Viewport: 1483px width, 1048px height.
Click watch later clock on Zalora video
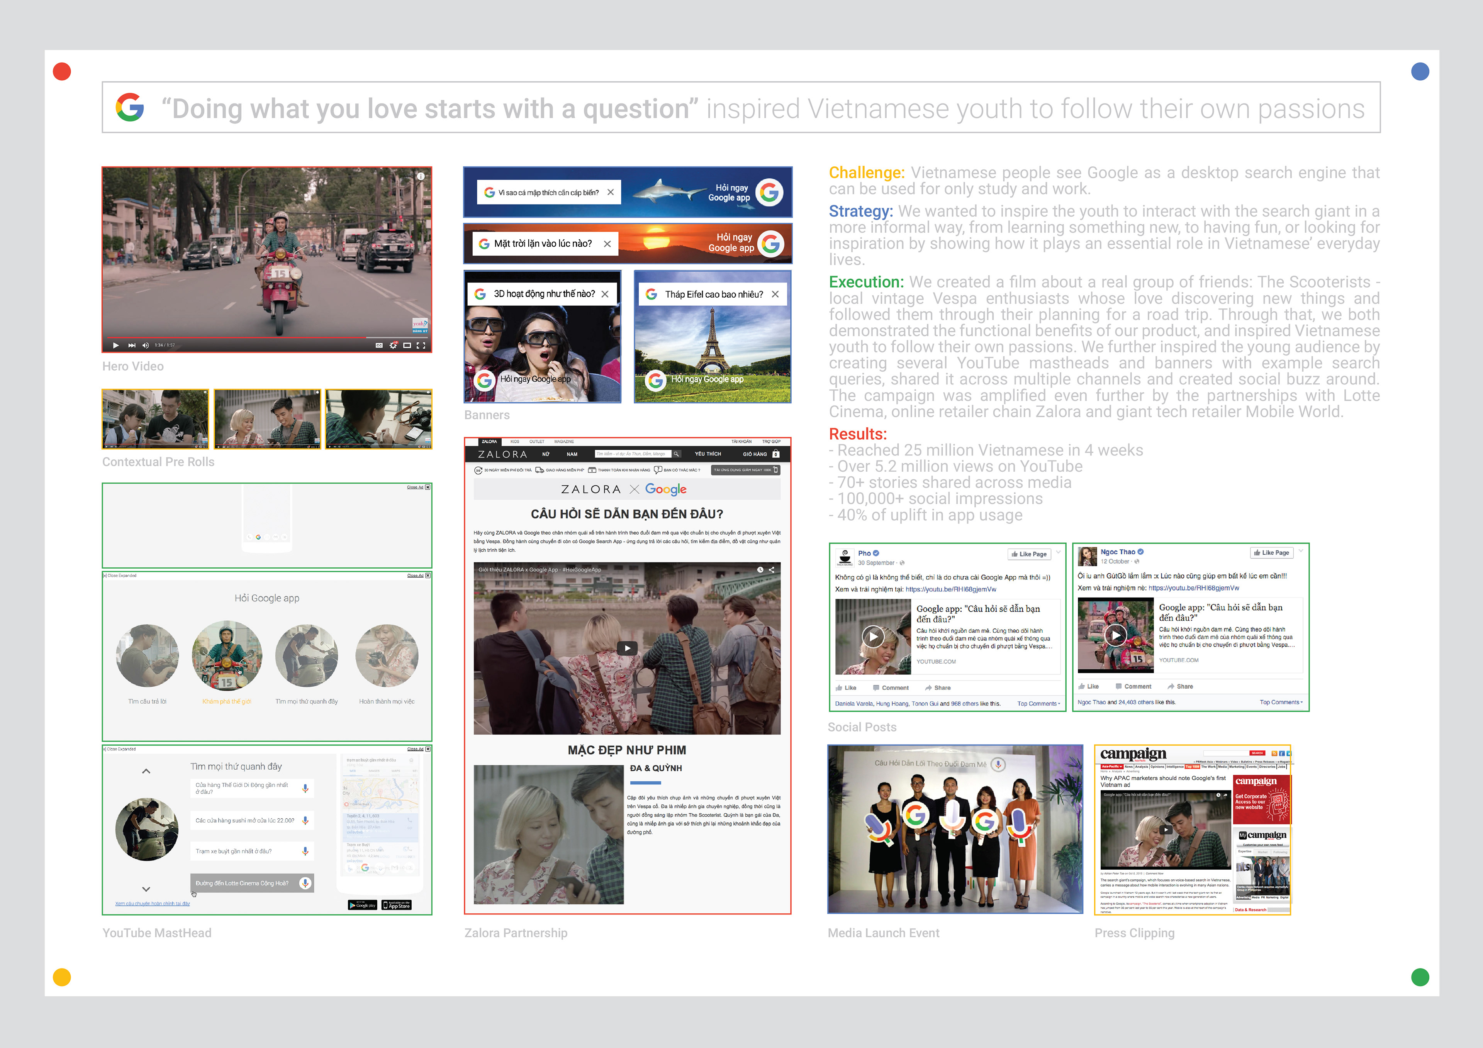click(x=760, y=569)
